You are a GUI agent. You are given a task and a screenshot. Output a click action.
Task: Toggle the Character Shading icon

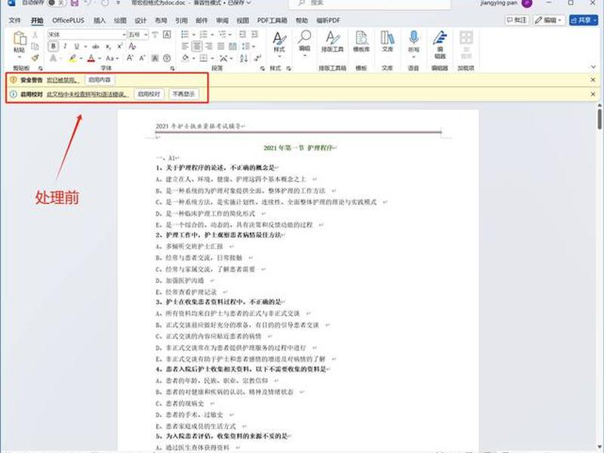click(155, 58)
